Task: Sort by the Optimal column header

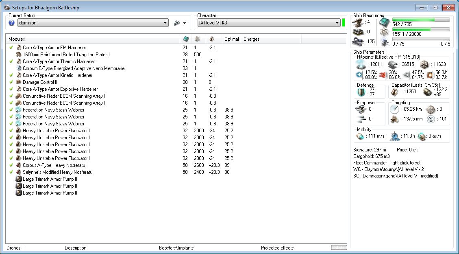Action: [232, 39]
